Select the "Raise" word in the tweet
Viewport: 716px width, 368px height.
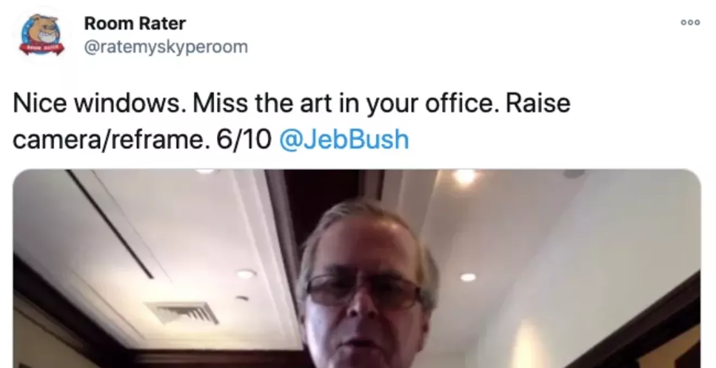537,103
